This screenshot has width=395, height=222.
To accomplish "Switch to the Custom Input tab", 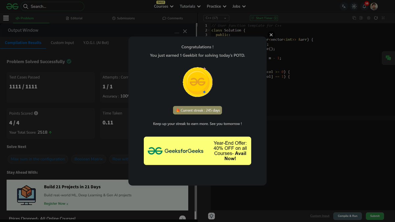I will click(x=62, y=42).
